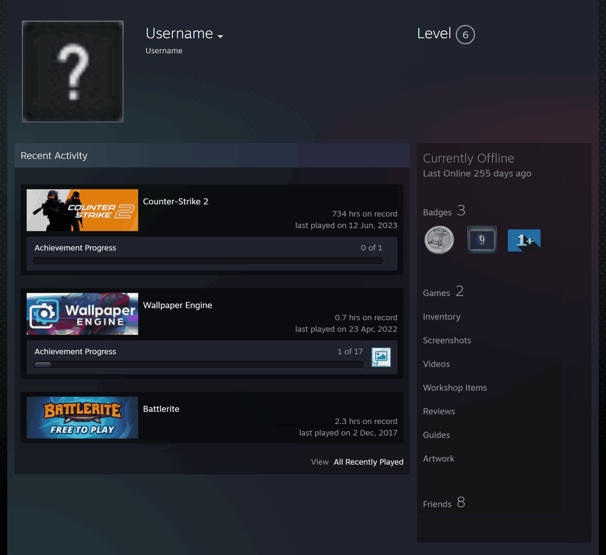
Task: Click the Wallpaper Engine achievement progress bar
Action: click(199, 365)
